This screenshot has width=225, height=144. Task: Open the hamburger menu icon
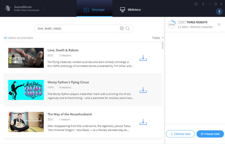pos(203,4)
